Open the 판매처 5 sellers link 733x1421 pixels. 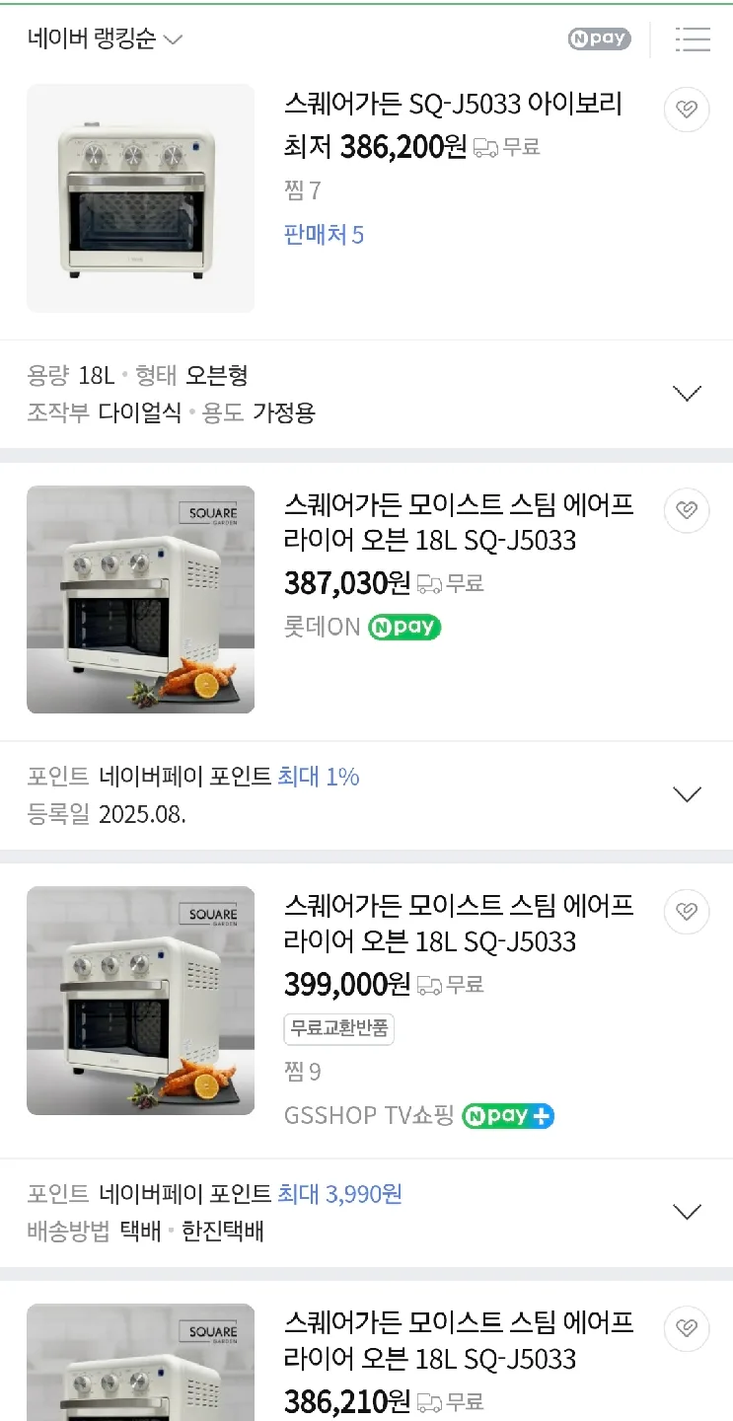324,235
